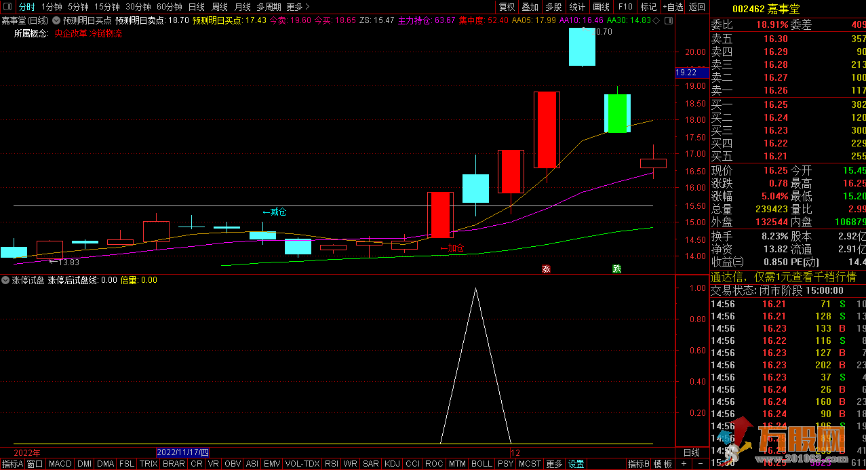Add stock via +自选 button
Screen dimensions: 866x470
[x=673, y=7]
